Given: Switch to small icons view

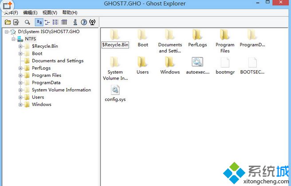Looking at the screenshot, I should tap(47, 22).
